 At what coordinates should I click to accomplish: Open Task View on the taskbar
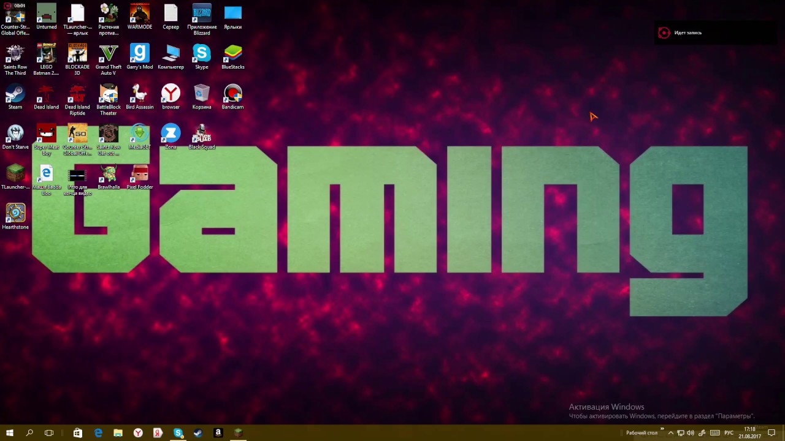pyautogui.click(x=49, y=433)
